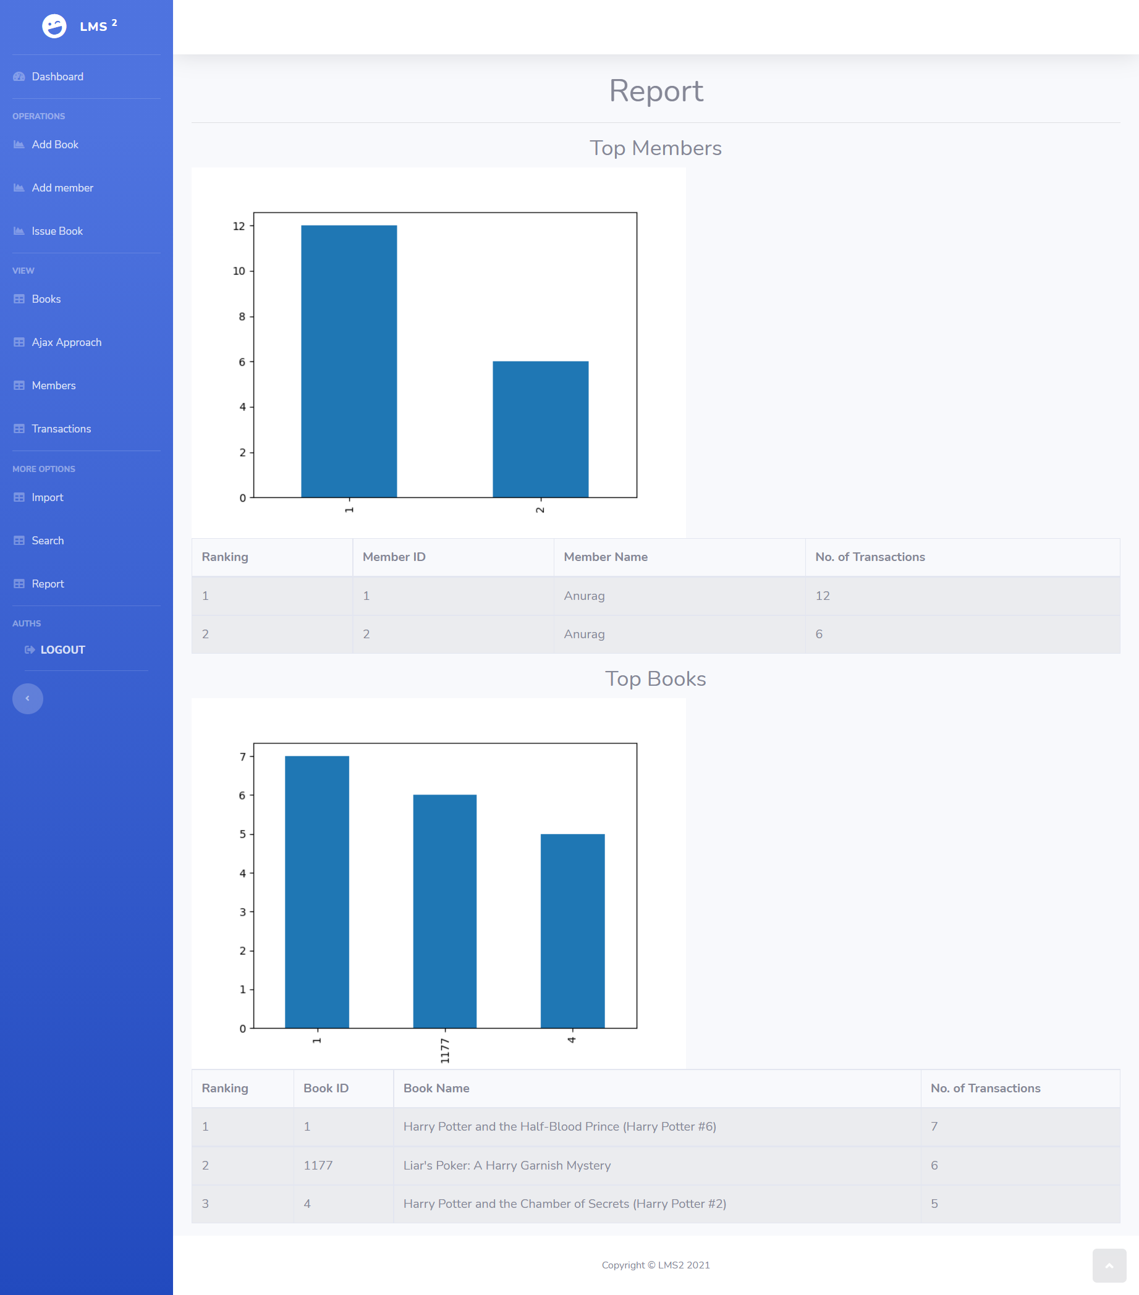Screen dimensions: 1139x1295
Task: Click the LMS smiley logo
Action: 54,26
